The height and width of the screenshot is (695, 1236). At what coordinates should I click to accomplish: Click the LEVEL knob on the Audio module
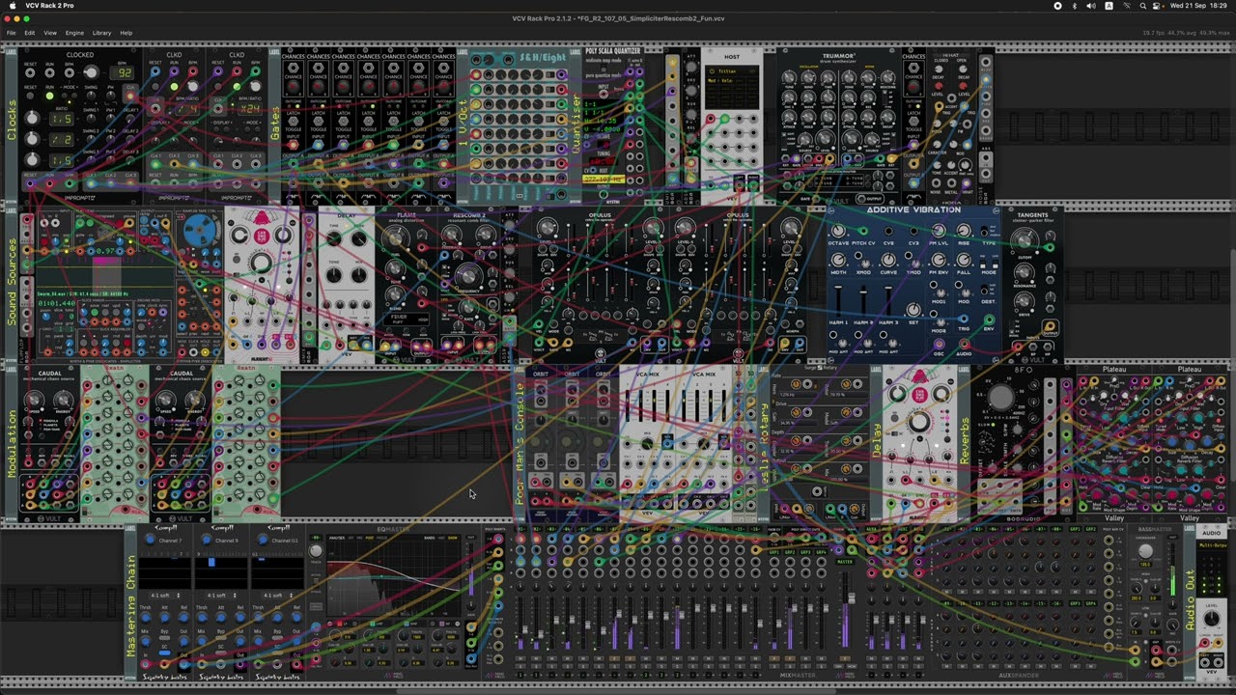(x=1211, y=617)
